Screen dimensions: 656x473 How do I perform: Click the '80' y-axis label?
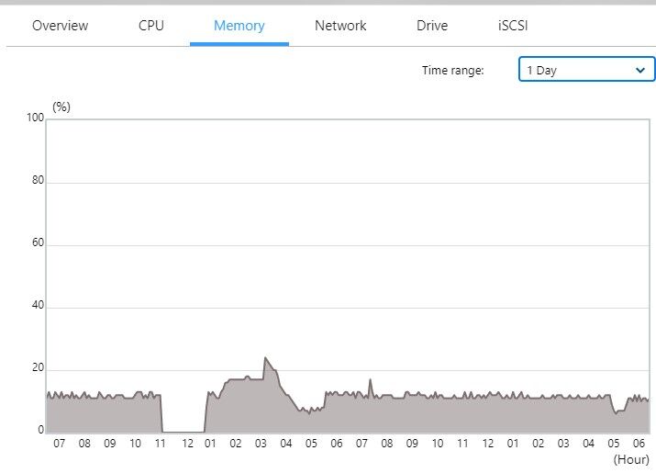[x=38, y=180]
